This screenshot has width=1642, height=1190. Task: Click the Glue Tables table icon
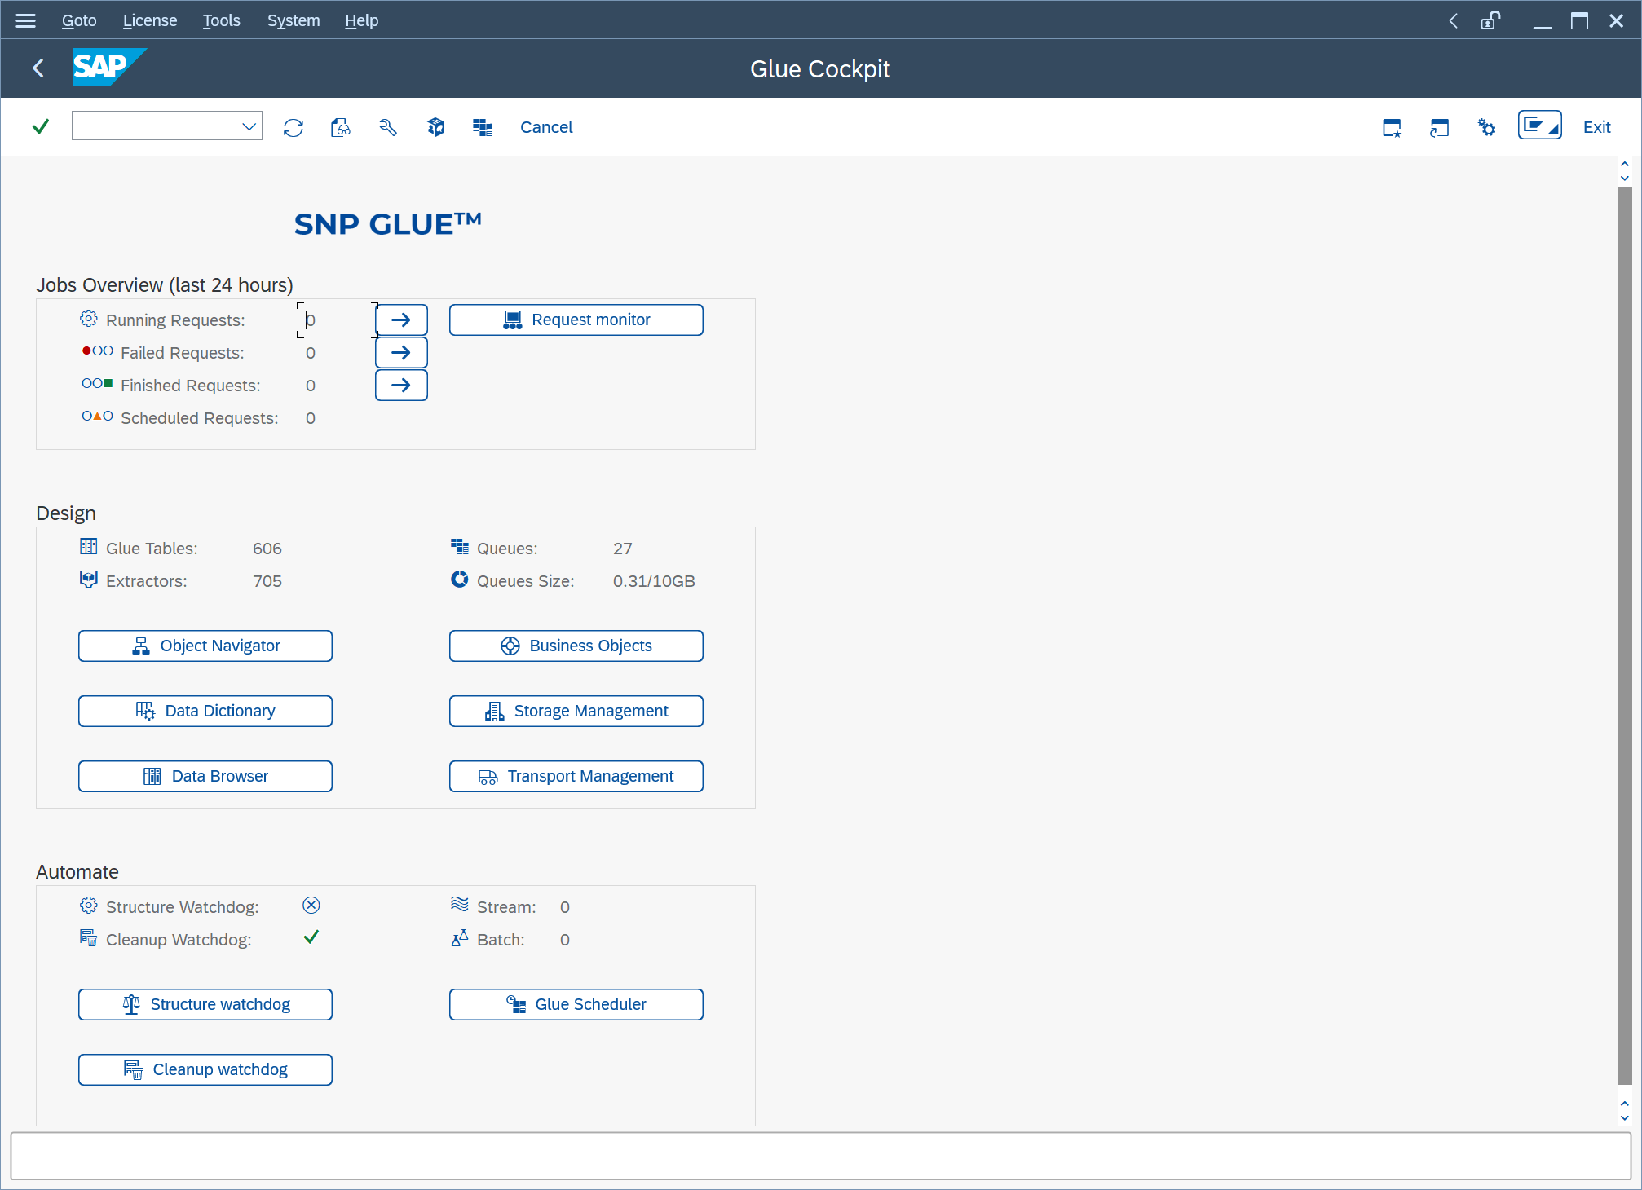pos(89,547)
